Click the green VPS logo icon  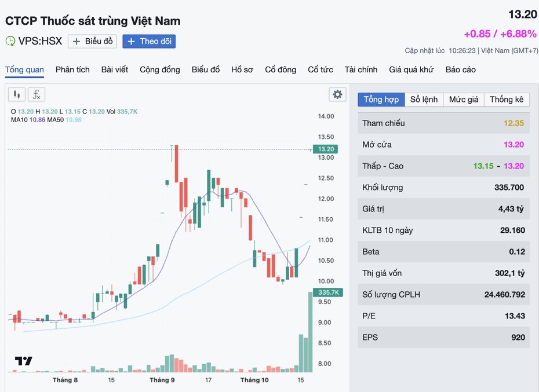(11, 41)
